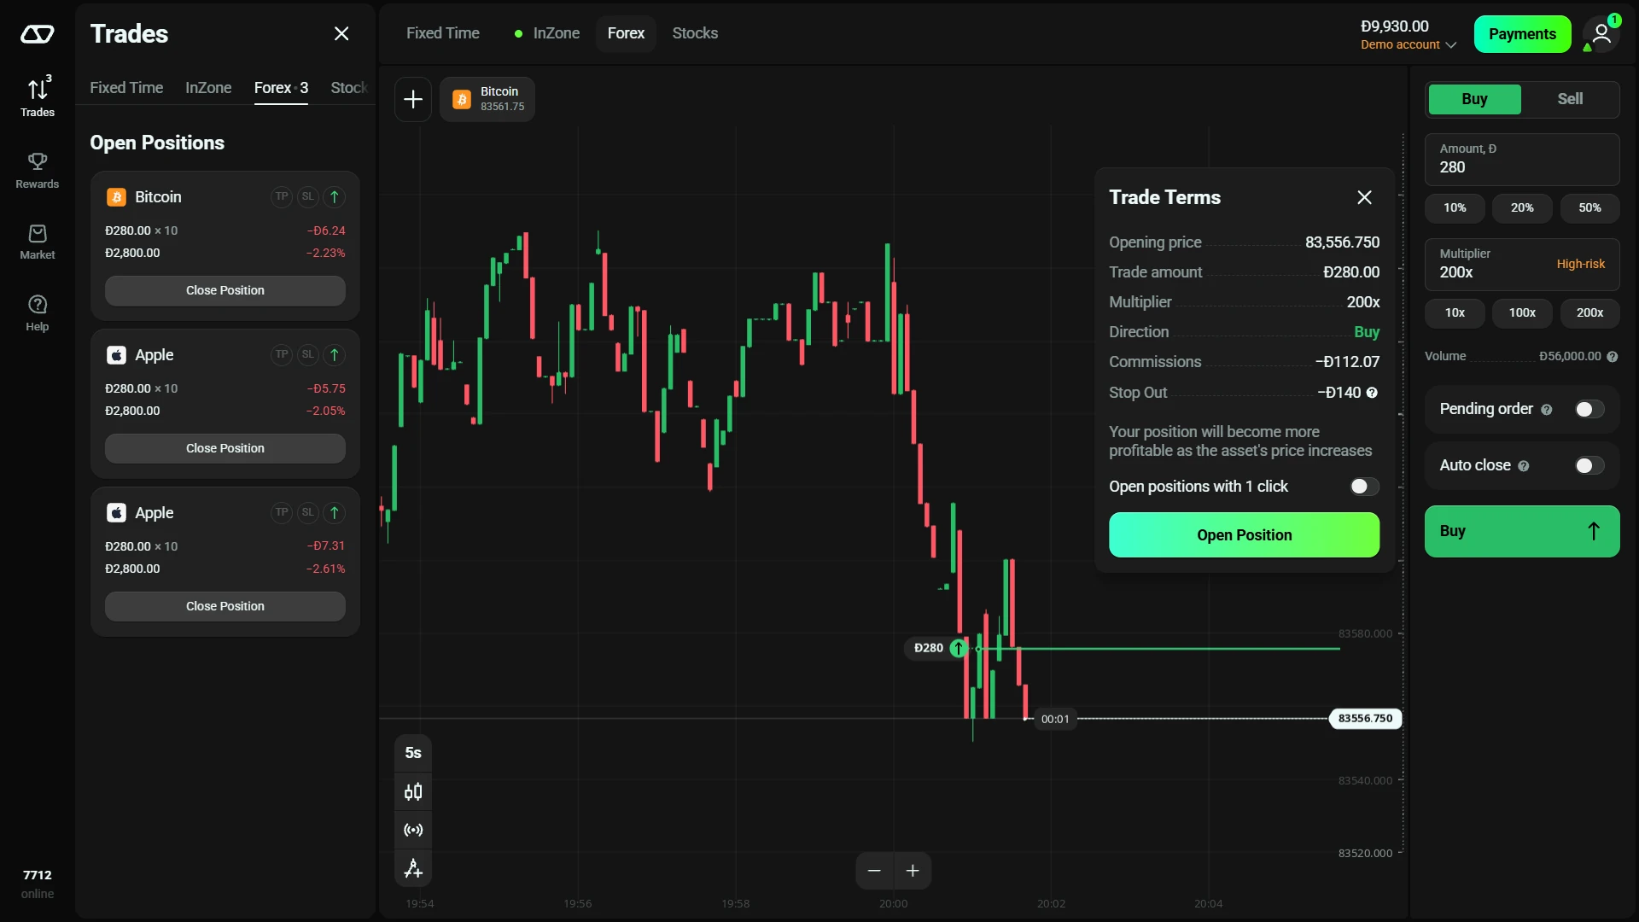Open the user profile avatar
Viewport: 1639px width, 922px height.
(x=1601, y=34)
